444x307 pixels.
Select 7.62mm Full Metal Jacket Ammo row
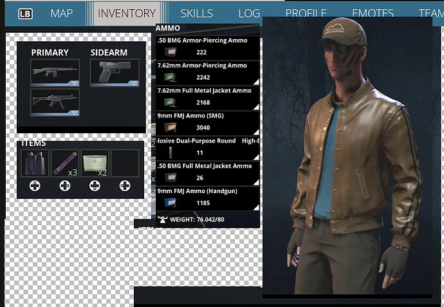208,98
